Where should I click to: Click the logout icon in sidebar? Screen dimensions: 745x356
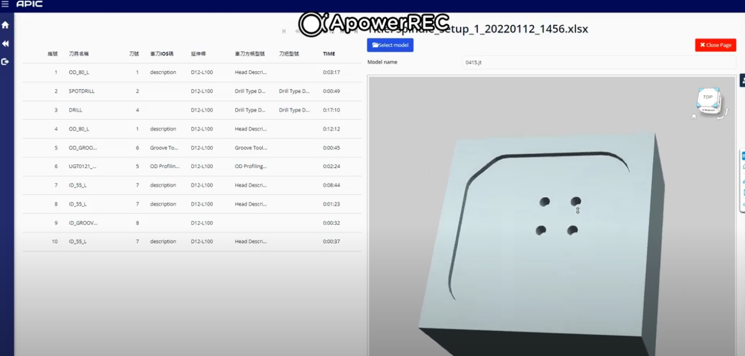(5, 61)
